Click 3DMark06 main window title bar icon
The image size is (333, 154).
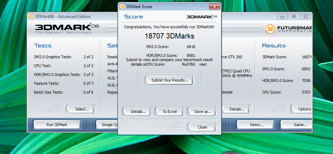[x=31, y=16]
